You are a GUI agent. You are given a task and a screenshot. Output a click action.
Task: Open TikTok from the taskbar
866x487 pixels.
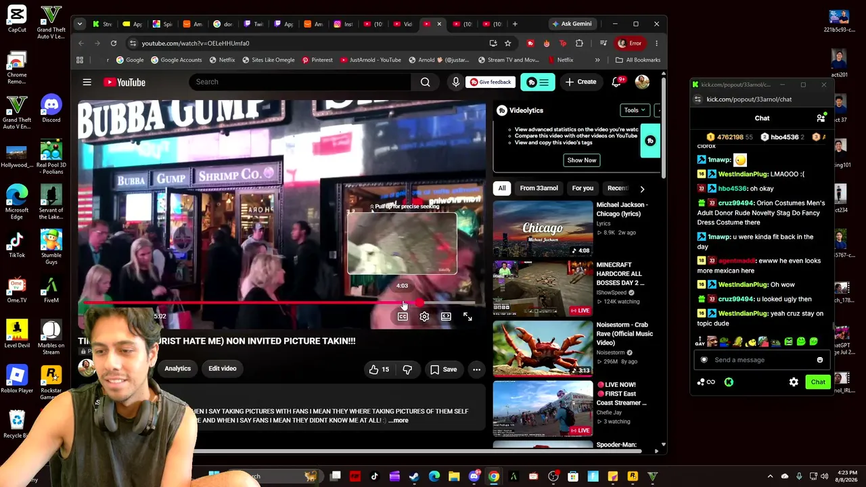374,476
